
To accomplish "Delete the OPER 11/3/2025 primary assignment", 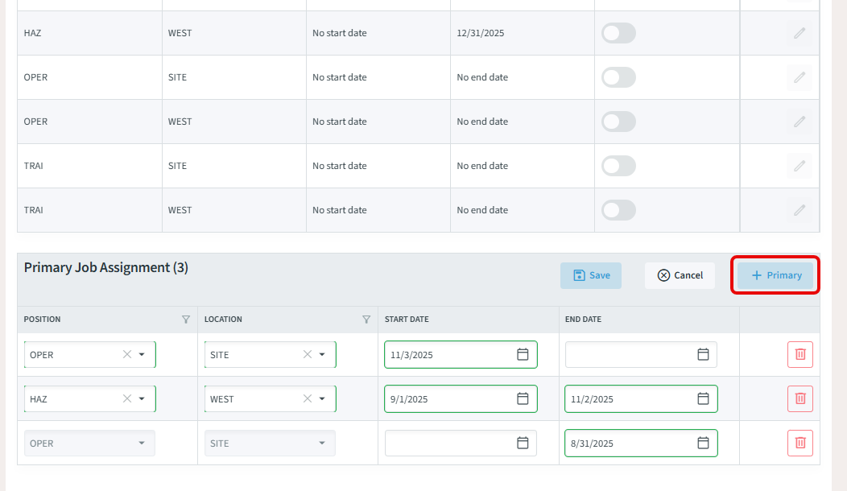I will click(800, 354).
